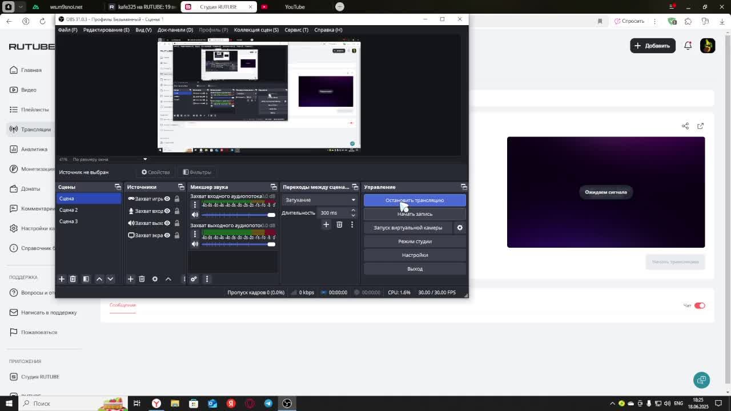
Task: Decrease transition duration with down arrow
Action: tap(353, 215)
